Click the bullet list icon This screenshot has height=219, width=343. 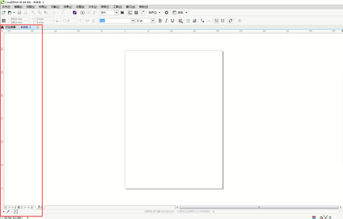[x=188, y=21]
